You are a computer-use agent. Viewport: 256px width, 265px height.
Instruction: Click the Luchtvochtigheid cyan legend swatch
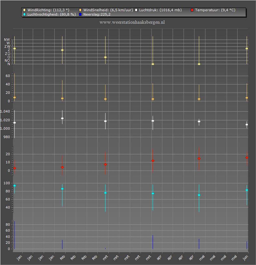(24, 14)
